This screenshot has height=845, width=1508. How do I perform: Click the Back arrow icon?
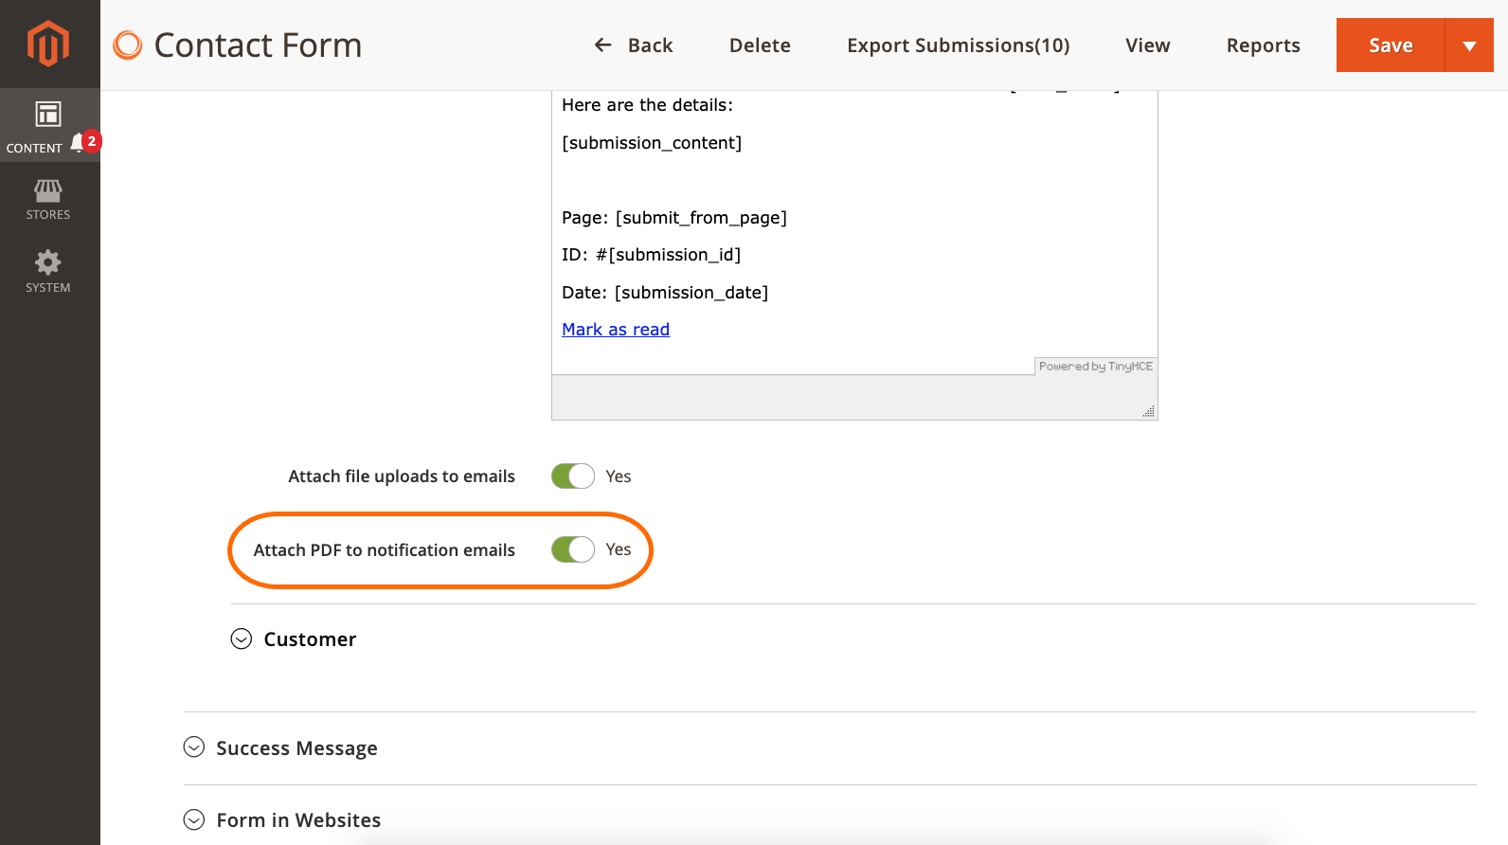(x=602, y=45)
